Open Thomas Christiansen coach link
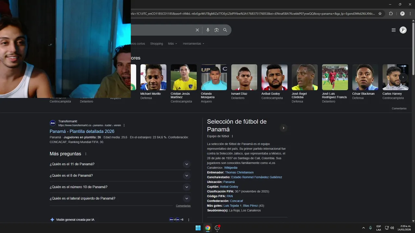 coord(239,172)
